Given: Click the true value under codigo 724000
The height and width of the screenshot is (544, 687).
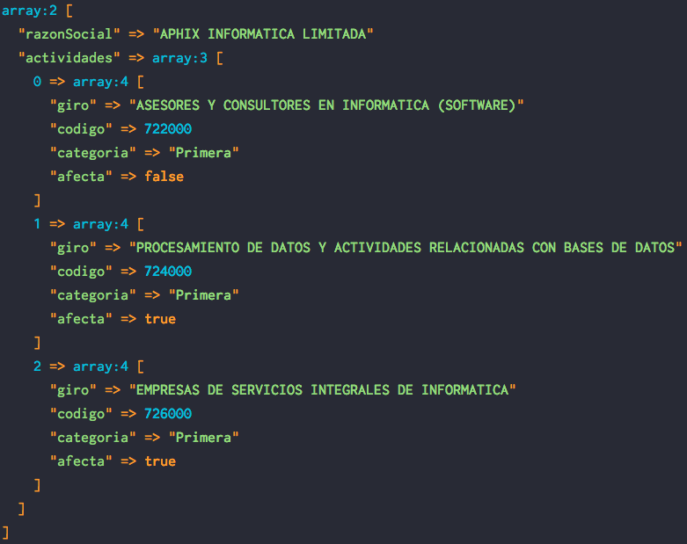Looking at the screenshot, I should [x=160, y=319].
